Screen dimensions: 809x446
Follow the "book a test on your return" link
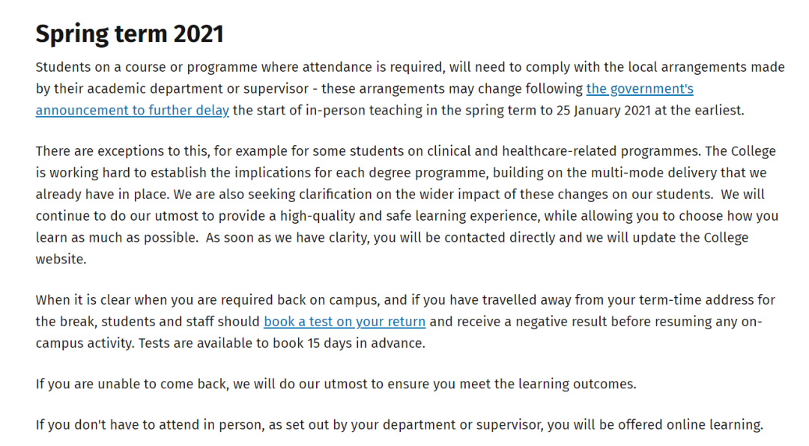[345, 322]
